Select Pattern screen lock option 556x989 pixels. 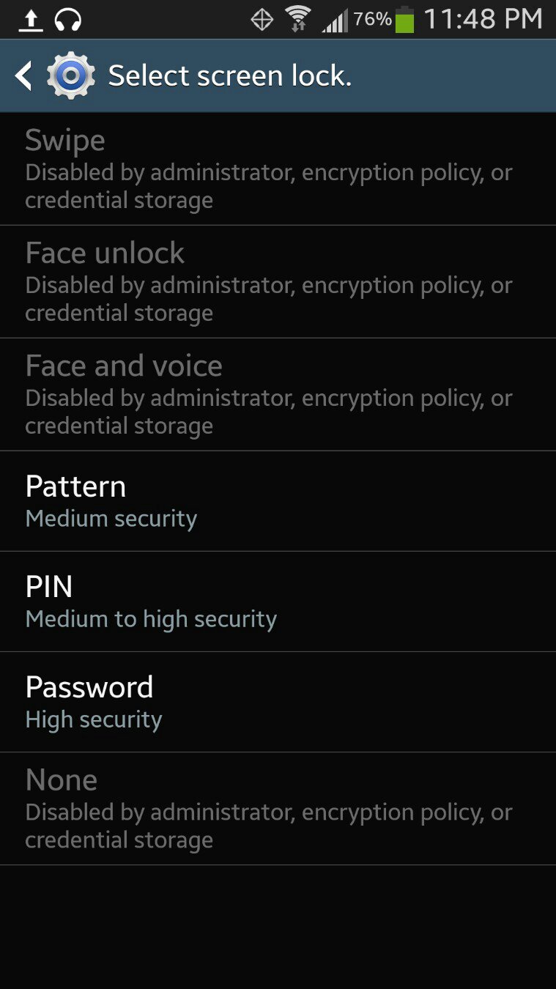coord(278,501)
